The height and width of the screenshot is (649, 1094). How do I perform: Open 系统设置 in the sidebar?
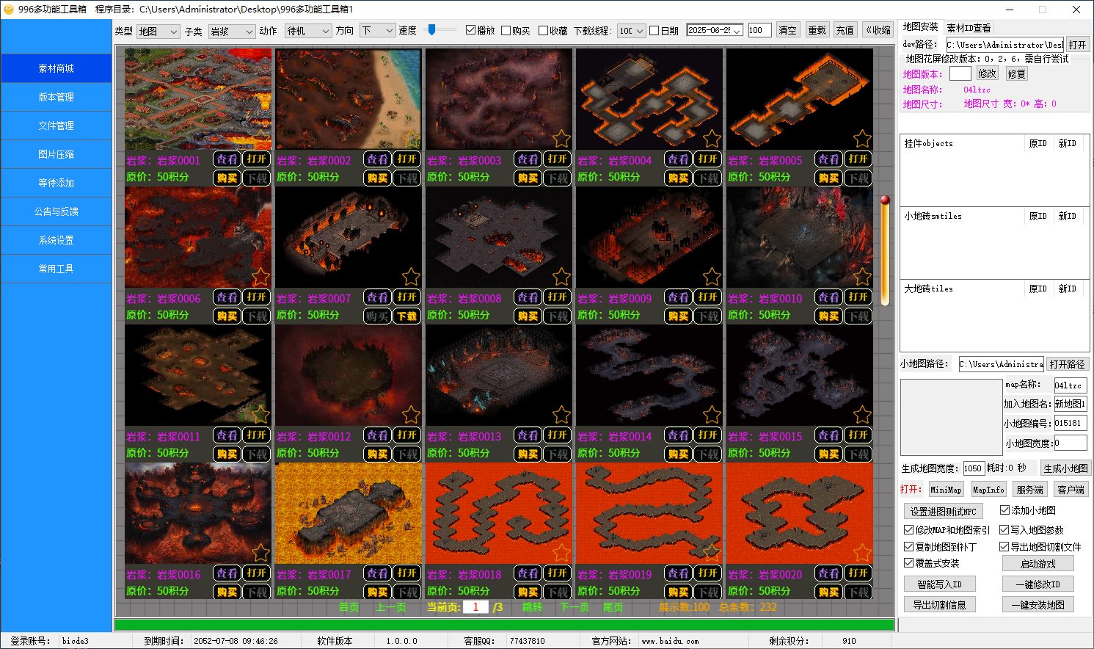pos(56,240)
